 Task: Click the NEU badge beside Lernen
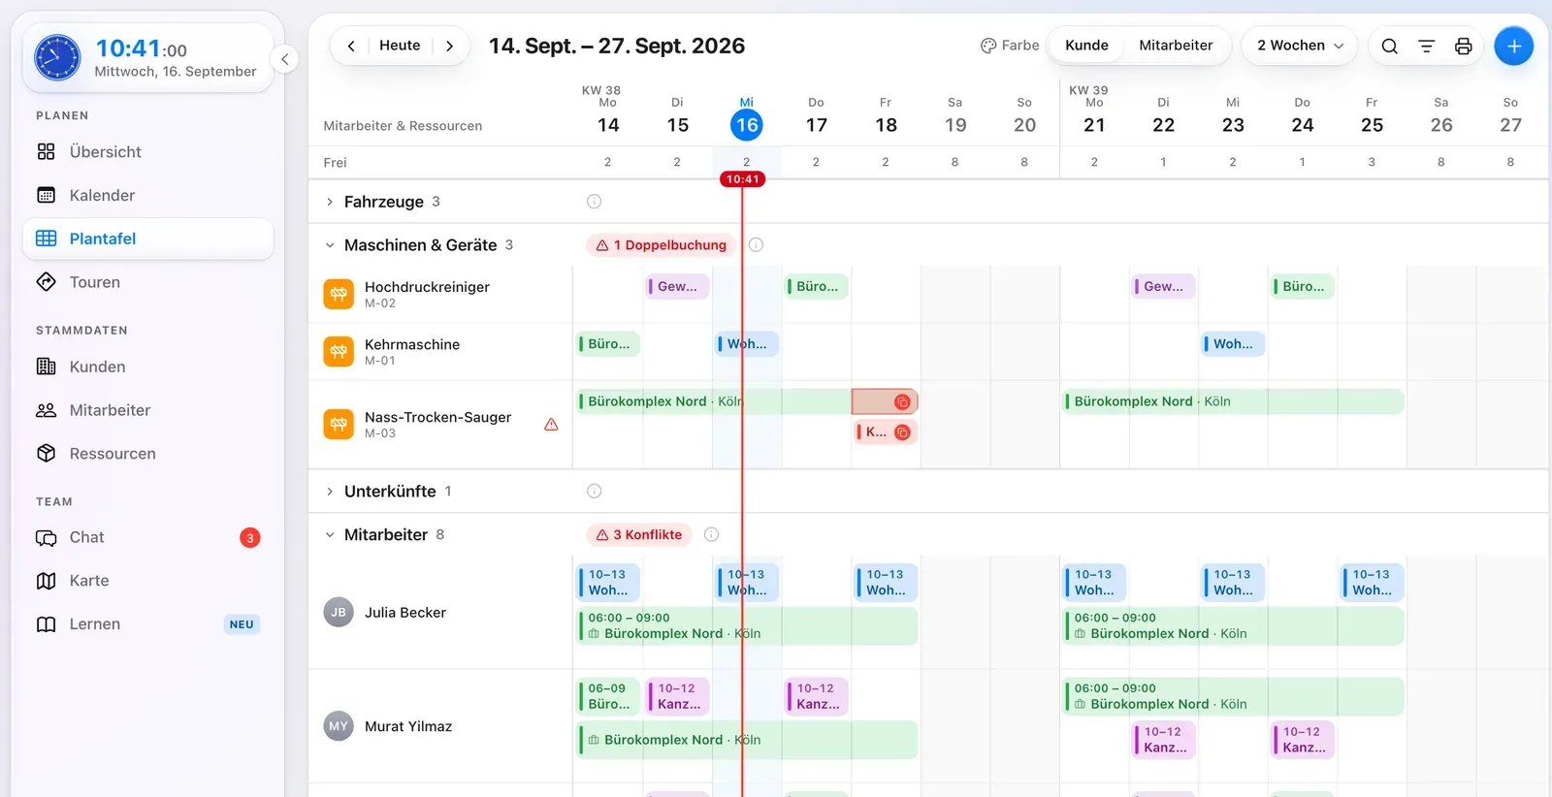242,624
